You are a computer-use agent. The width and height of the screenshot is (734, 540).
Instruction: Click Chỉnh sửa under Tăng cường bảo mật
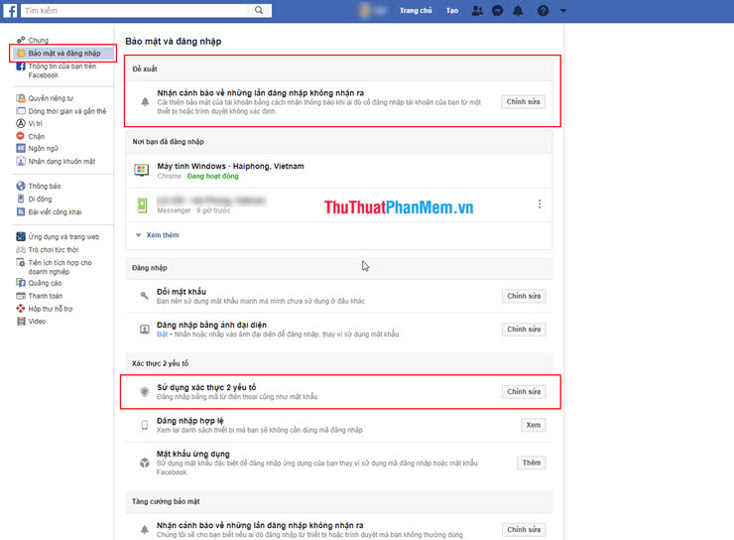tap(524, 530)
